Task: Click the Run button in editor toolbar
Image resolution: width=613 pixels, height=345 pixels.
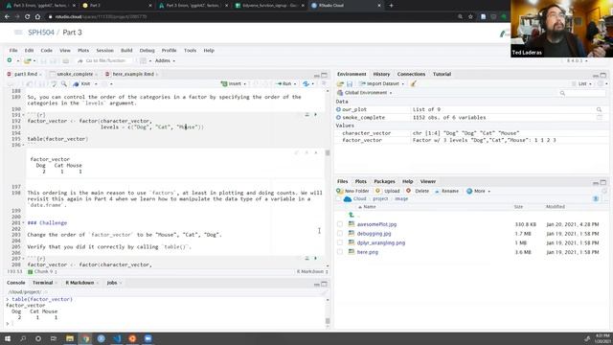Action: [x=284, y=83]
